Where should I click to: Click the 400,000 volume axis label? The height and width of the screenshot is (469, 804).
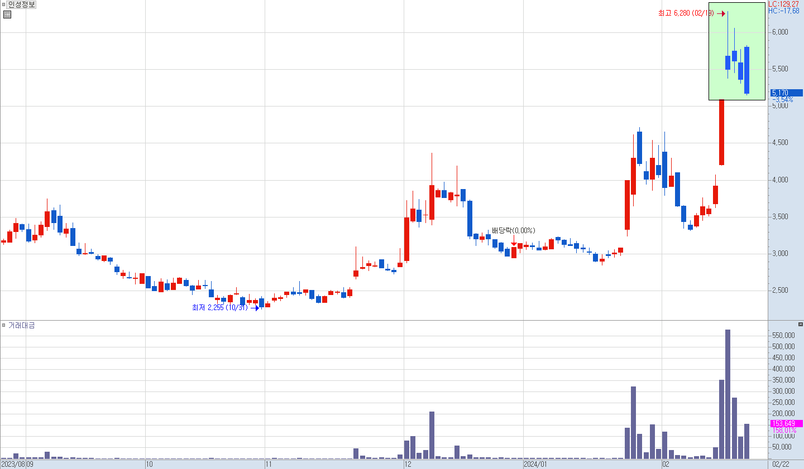(783, 369)
